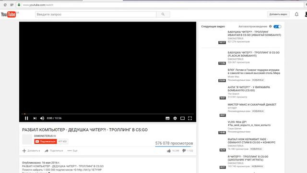Click the thumbnail with 10:17 duration
Viewport: 307px width, 173px height.
(x=213, y=37)
